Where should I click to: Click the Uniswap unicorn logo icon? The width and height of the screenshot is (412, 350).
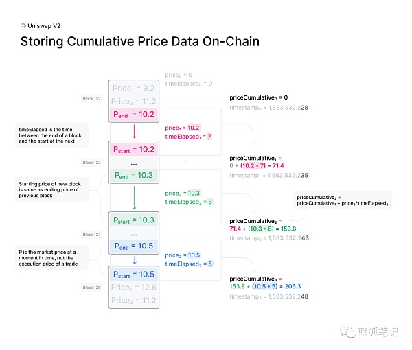pyautogui.click(x=24, y=25)
